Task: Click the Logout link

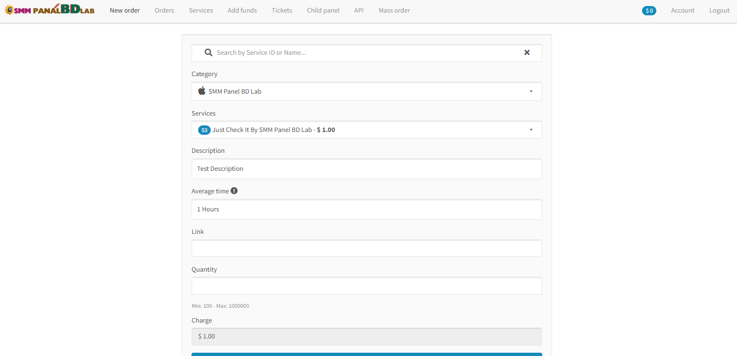Action: point(719,10)
